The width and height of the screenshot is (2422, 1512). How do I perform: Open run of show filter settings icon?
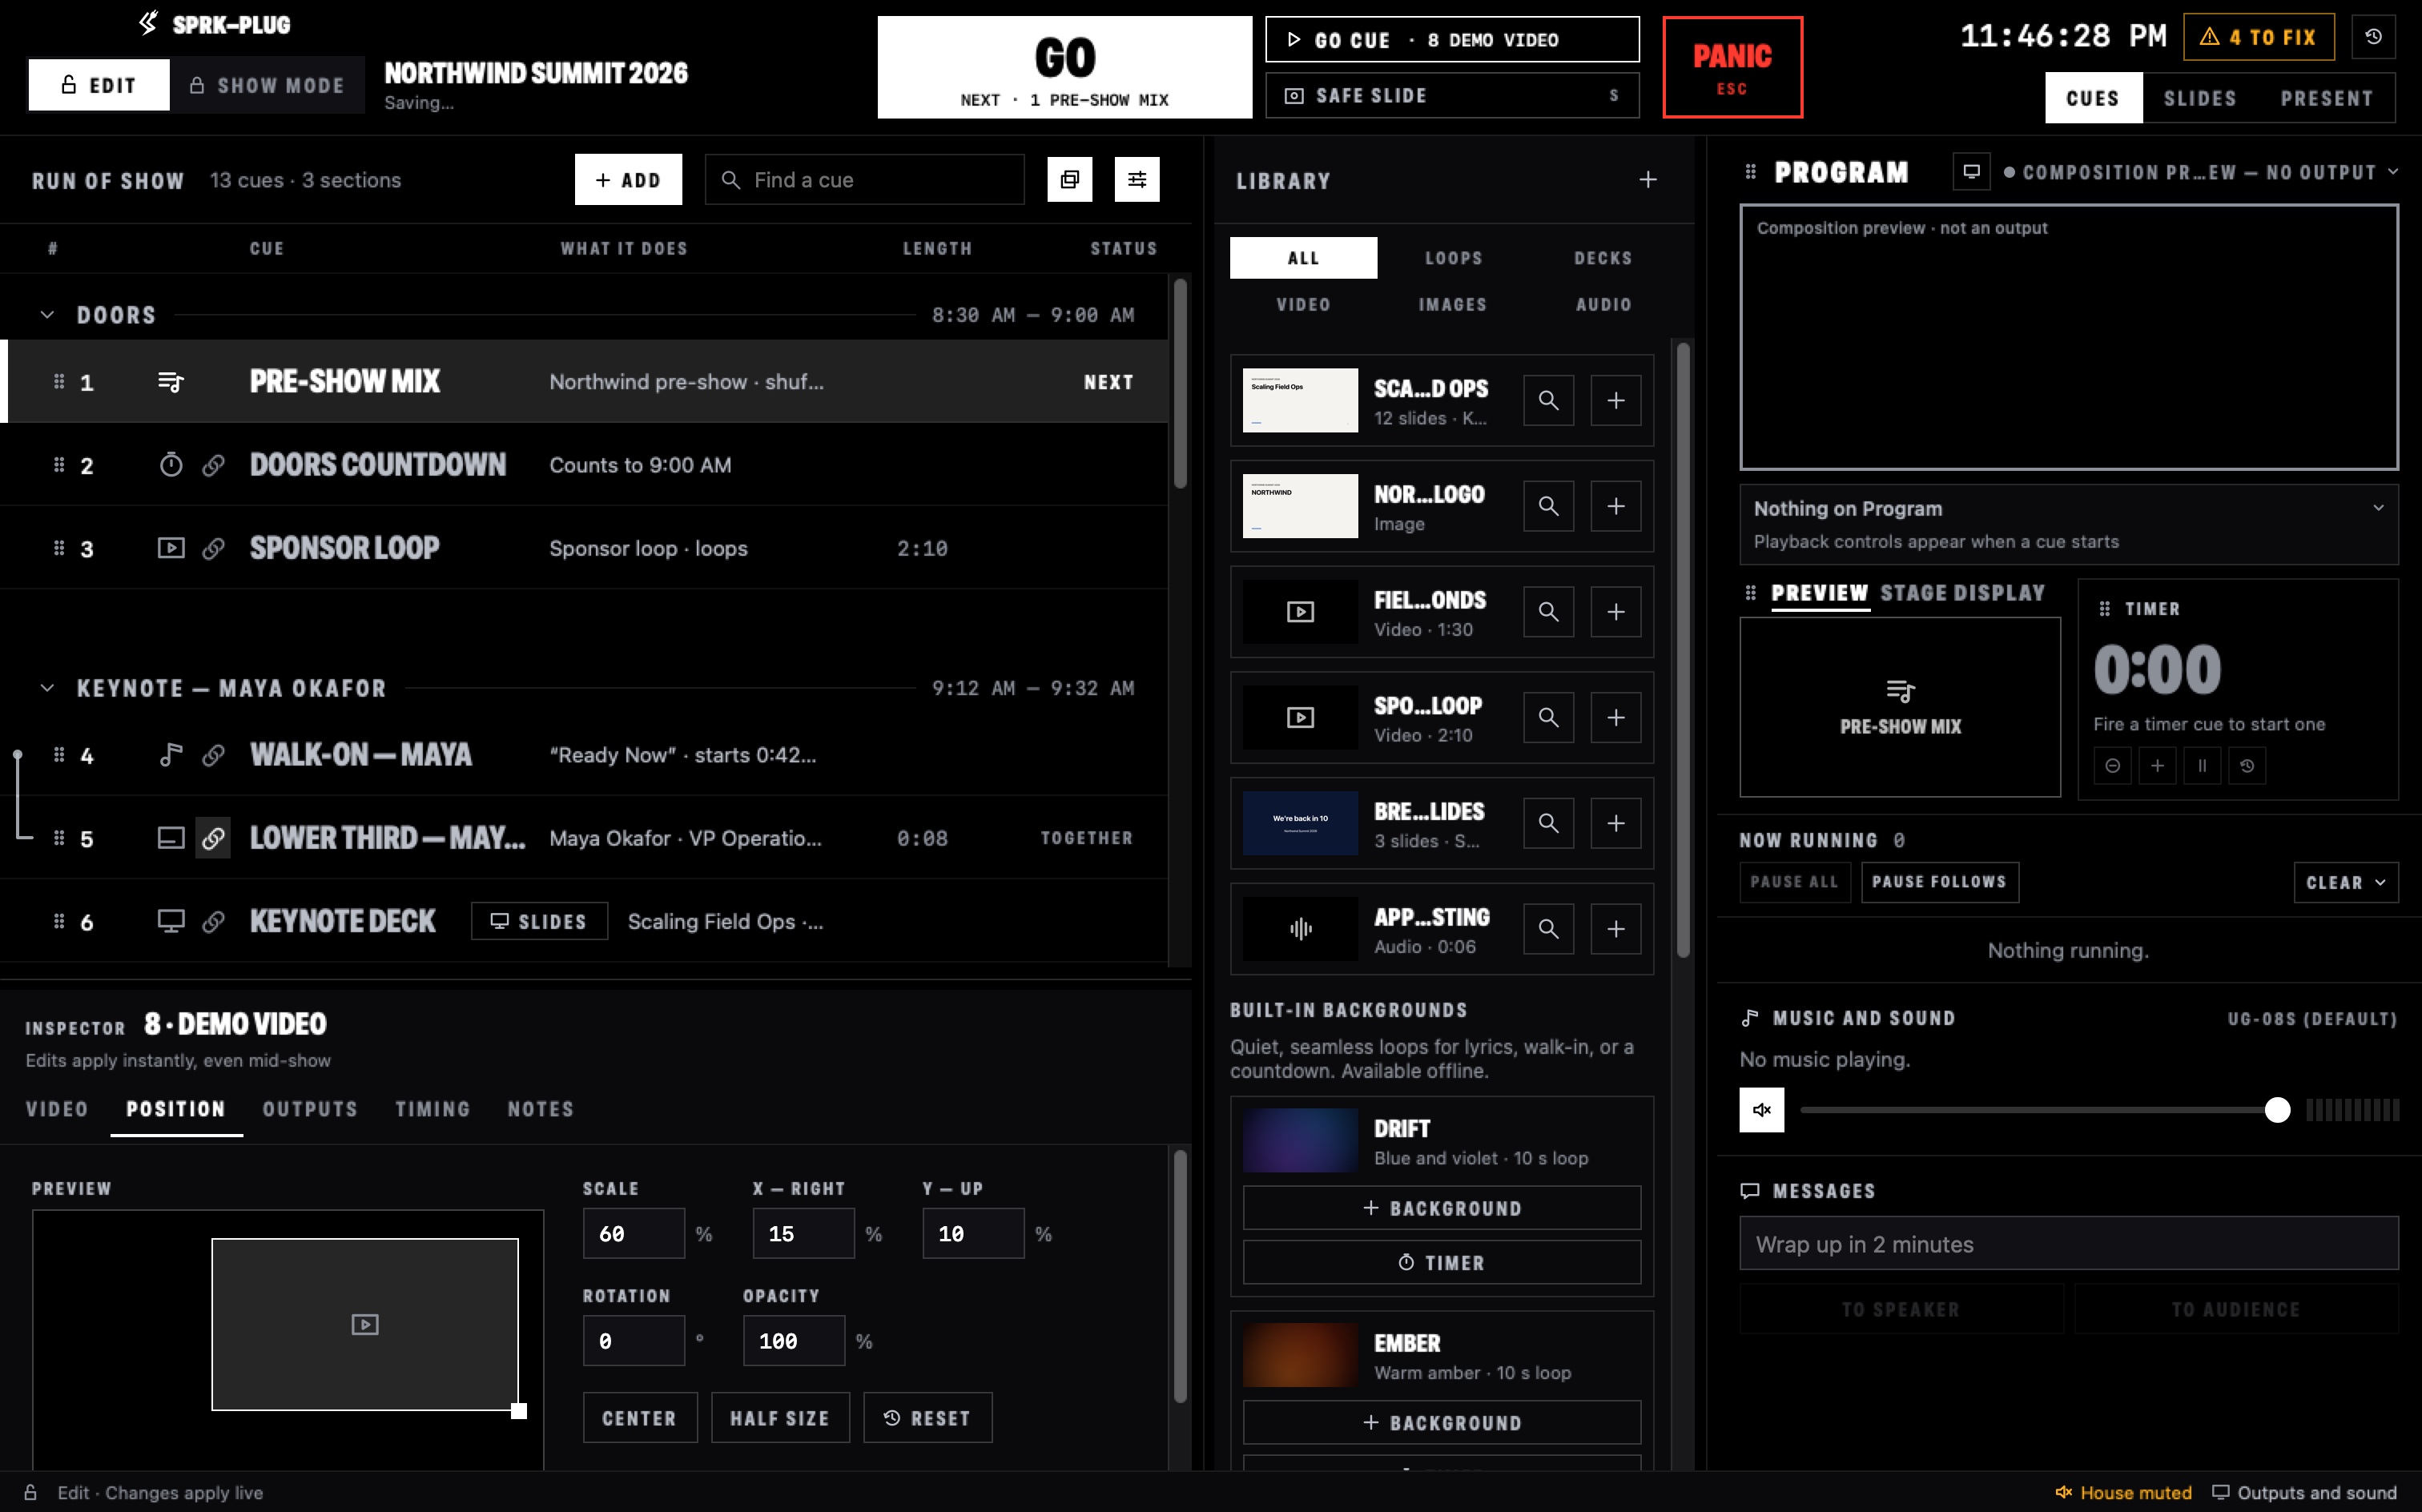pos(1137,180)
